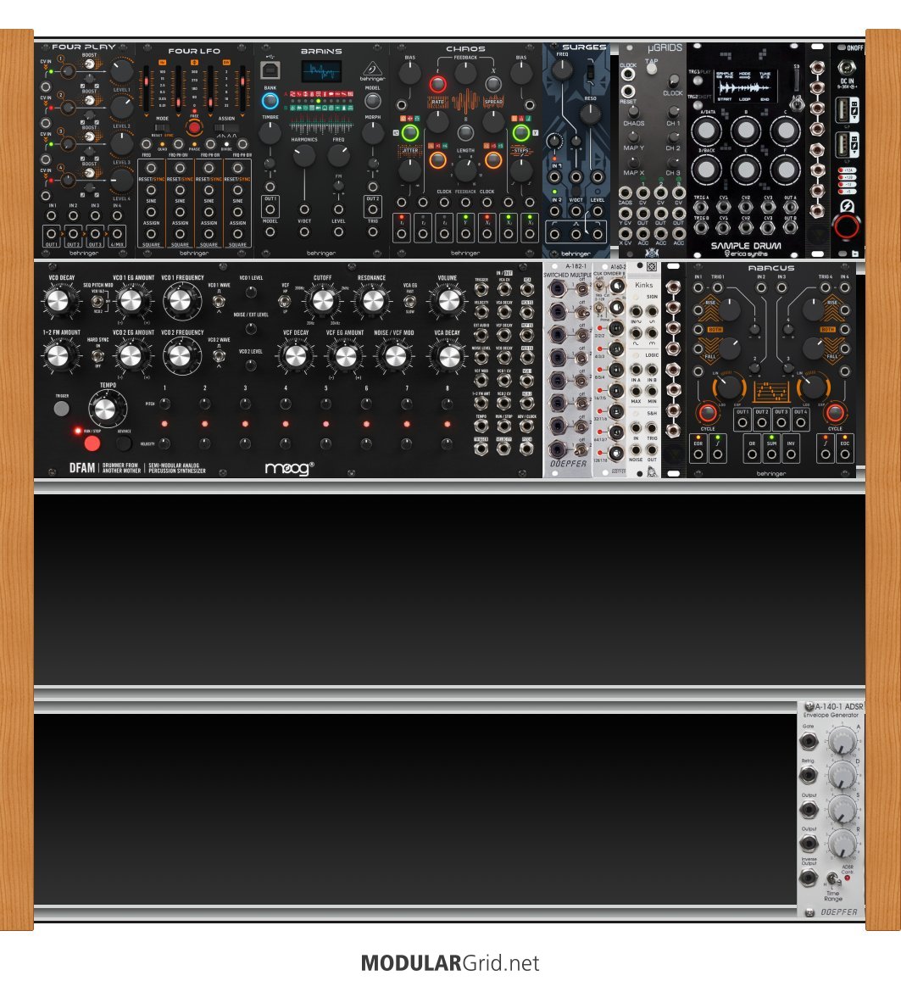This screenshot has width=901, height=981.
Task: Click the Surges RESO knob
Action: [590, 114]
